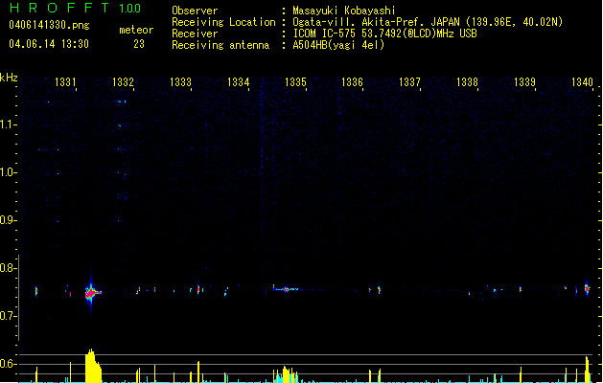Click the 1.0 frequency axis label
This screenshot has width=603, height=383.
click(x=8, y=172)
